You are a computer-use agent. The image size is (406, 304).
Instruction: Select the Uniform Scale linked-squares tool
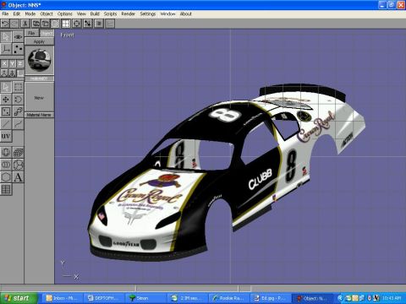tap(18, 111)
